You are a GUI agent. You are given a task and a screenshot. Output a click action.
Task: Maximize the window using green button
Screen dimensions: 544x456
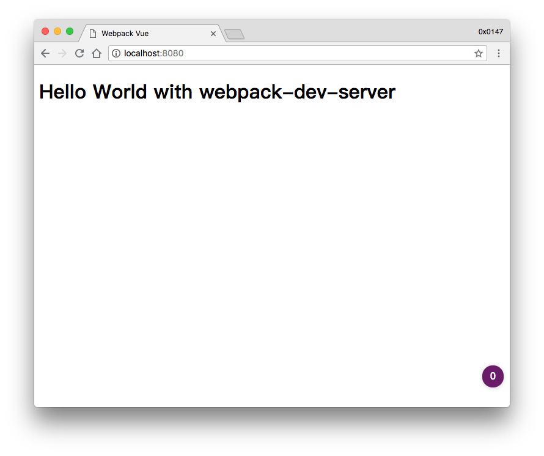[70, 32]
